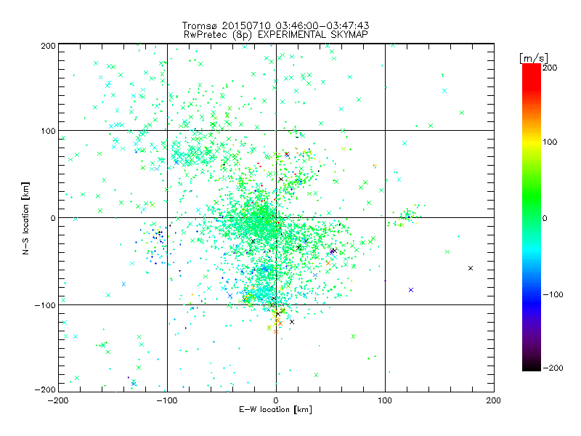
Task: Click colorbar label '-200'
Action: coord(553,368)
